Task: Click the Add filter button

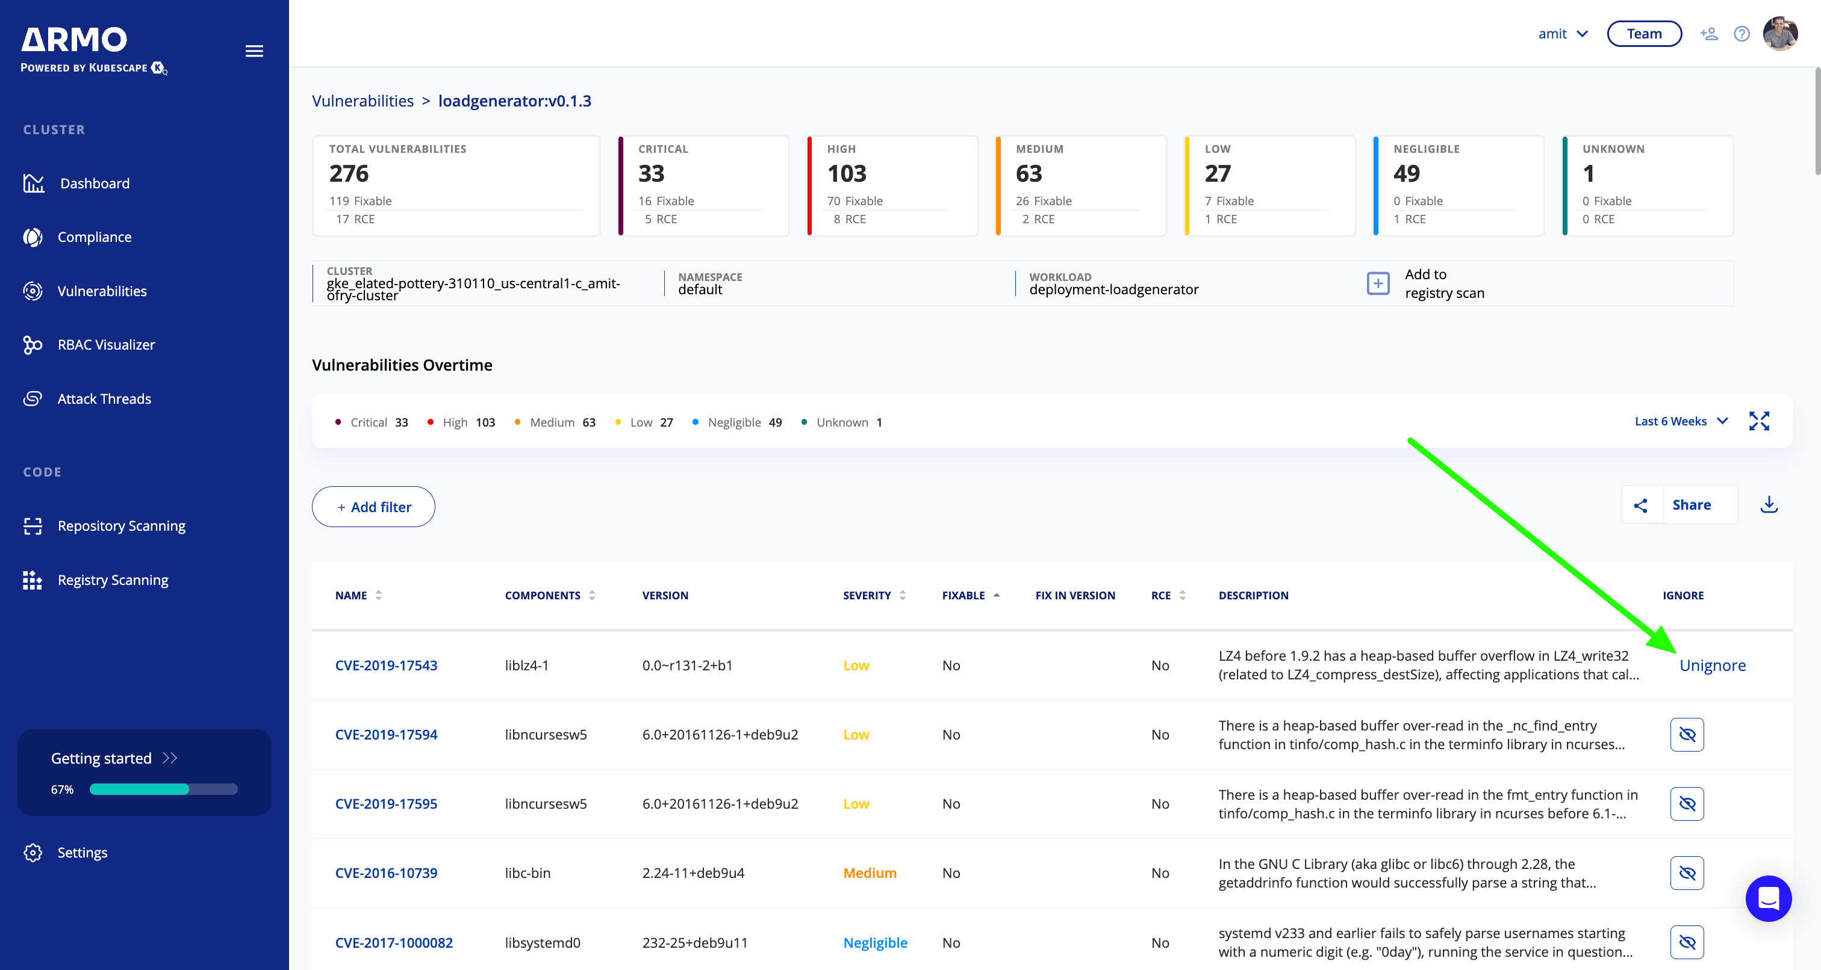Action: pyautogui.click(x=373, y=507)
